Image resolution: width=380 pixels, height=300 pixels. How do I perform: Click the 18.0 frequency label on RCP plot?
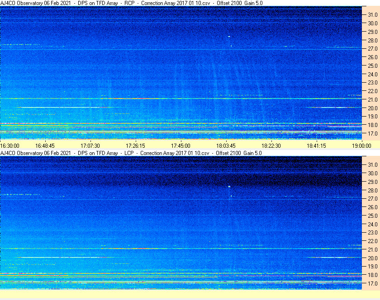click(x=373, y=125)
